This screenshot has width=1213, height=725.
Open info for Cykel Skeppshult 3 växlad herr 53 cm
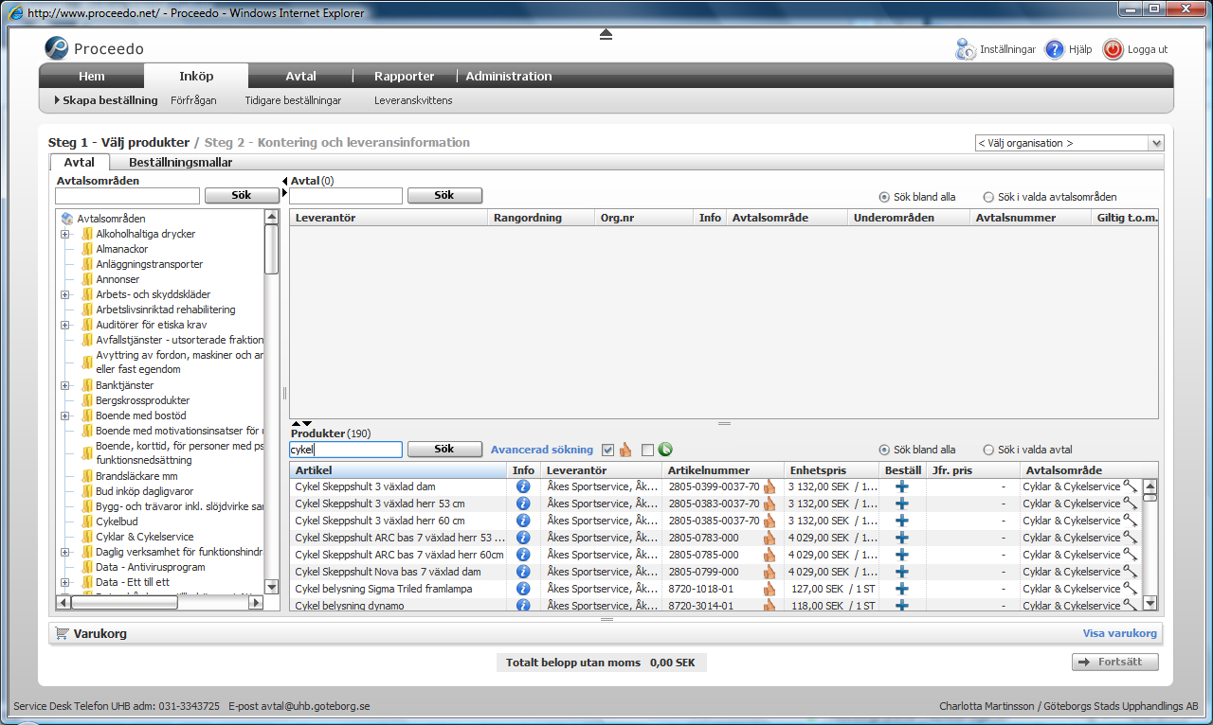(x=523, y=504)
